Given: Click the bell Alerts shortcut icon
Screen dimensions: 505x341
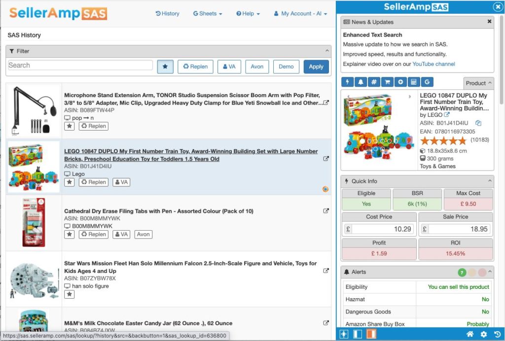Looking at the screenshot, I should [361, 82].
